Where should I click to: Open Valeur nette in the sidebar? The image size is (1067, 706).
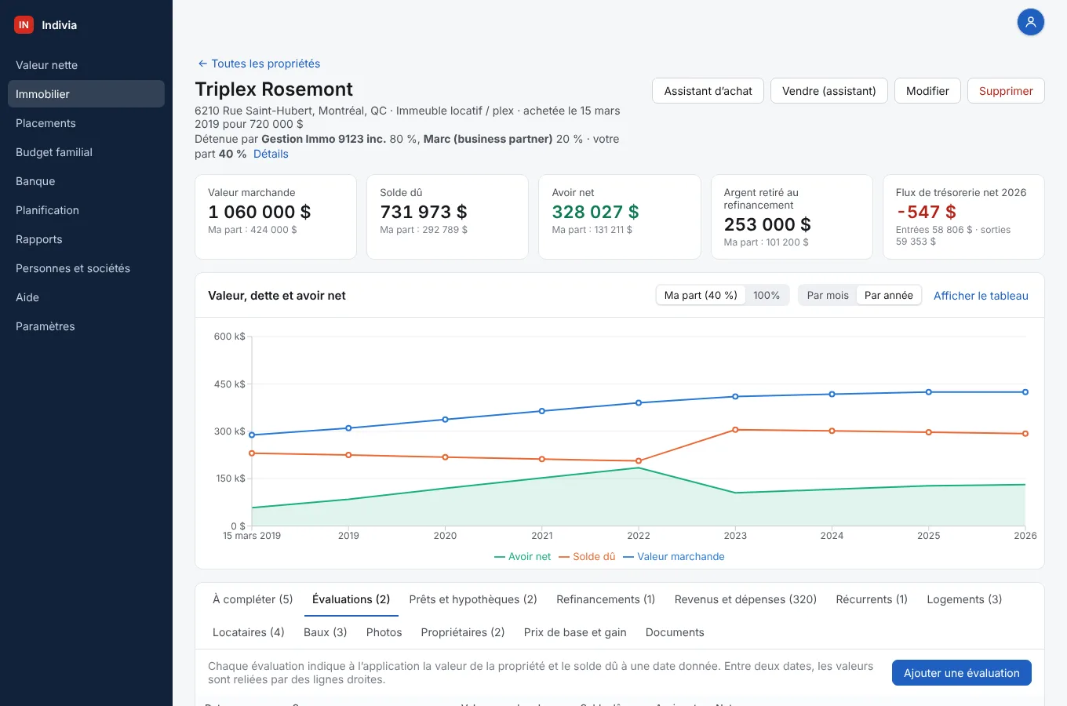point(86,65)
